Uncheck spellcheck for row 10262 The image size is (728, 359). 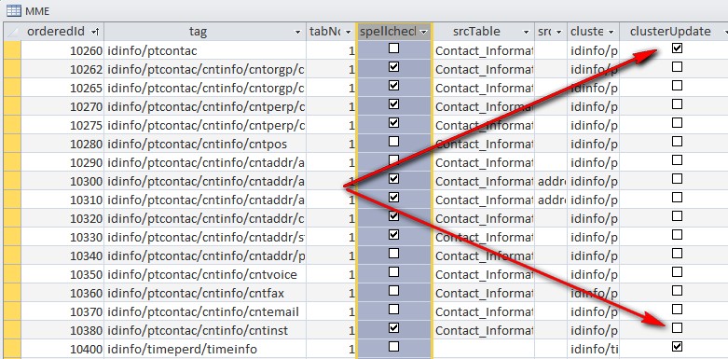tap(393, 67)
